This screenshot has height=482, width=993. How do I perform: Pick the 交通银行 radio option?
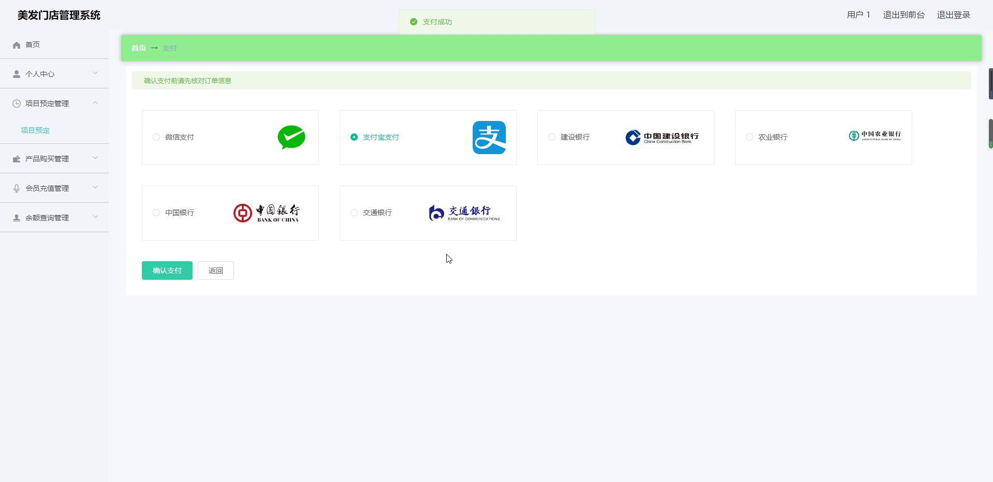tap(354, 213)
